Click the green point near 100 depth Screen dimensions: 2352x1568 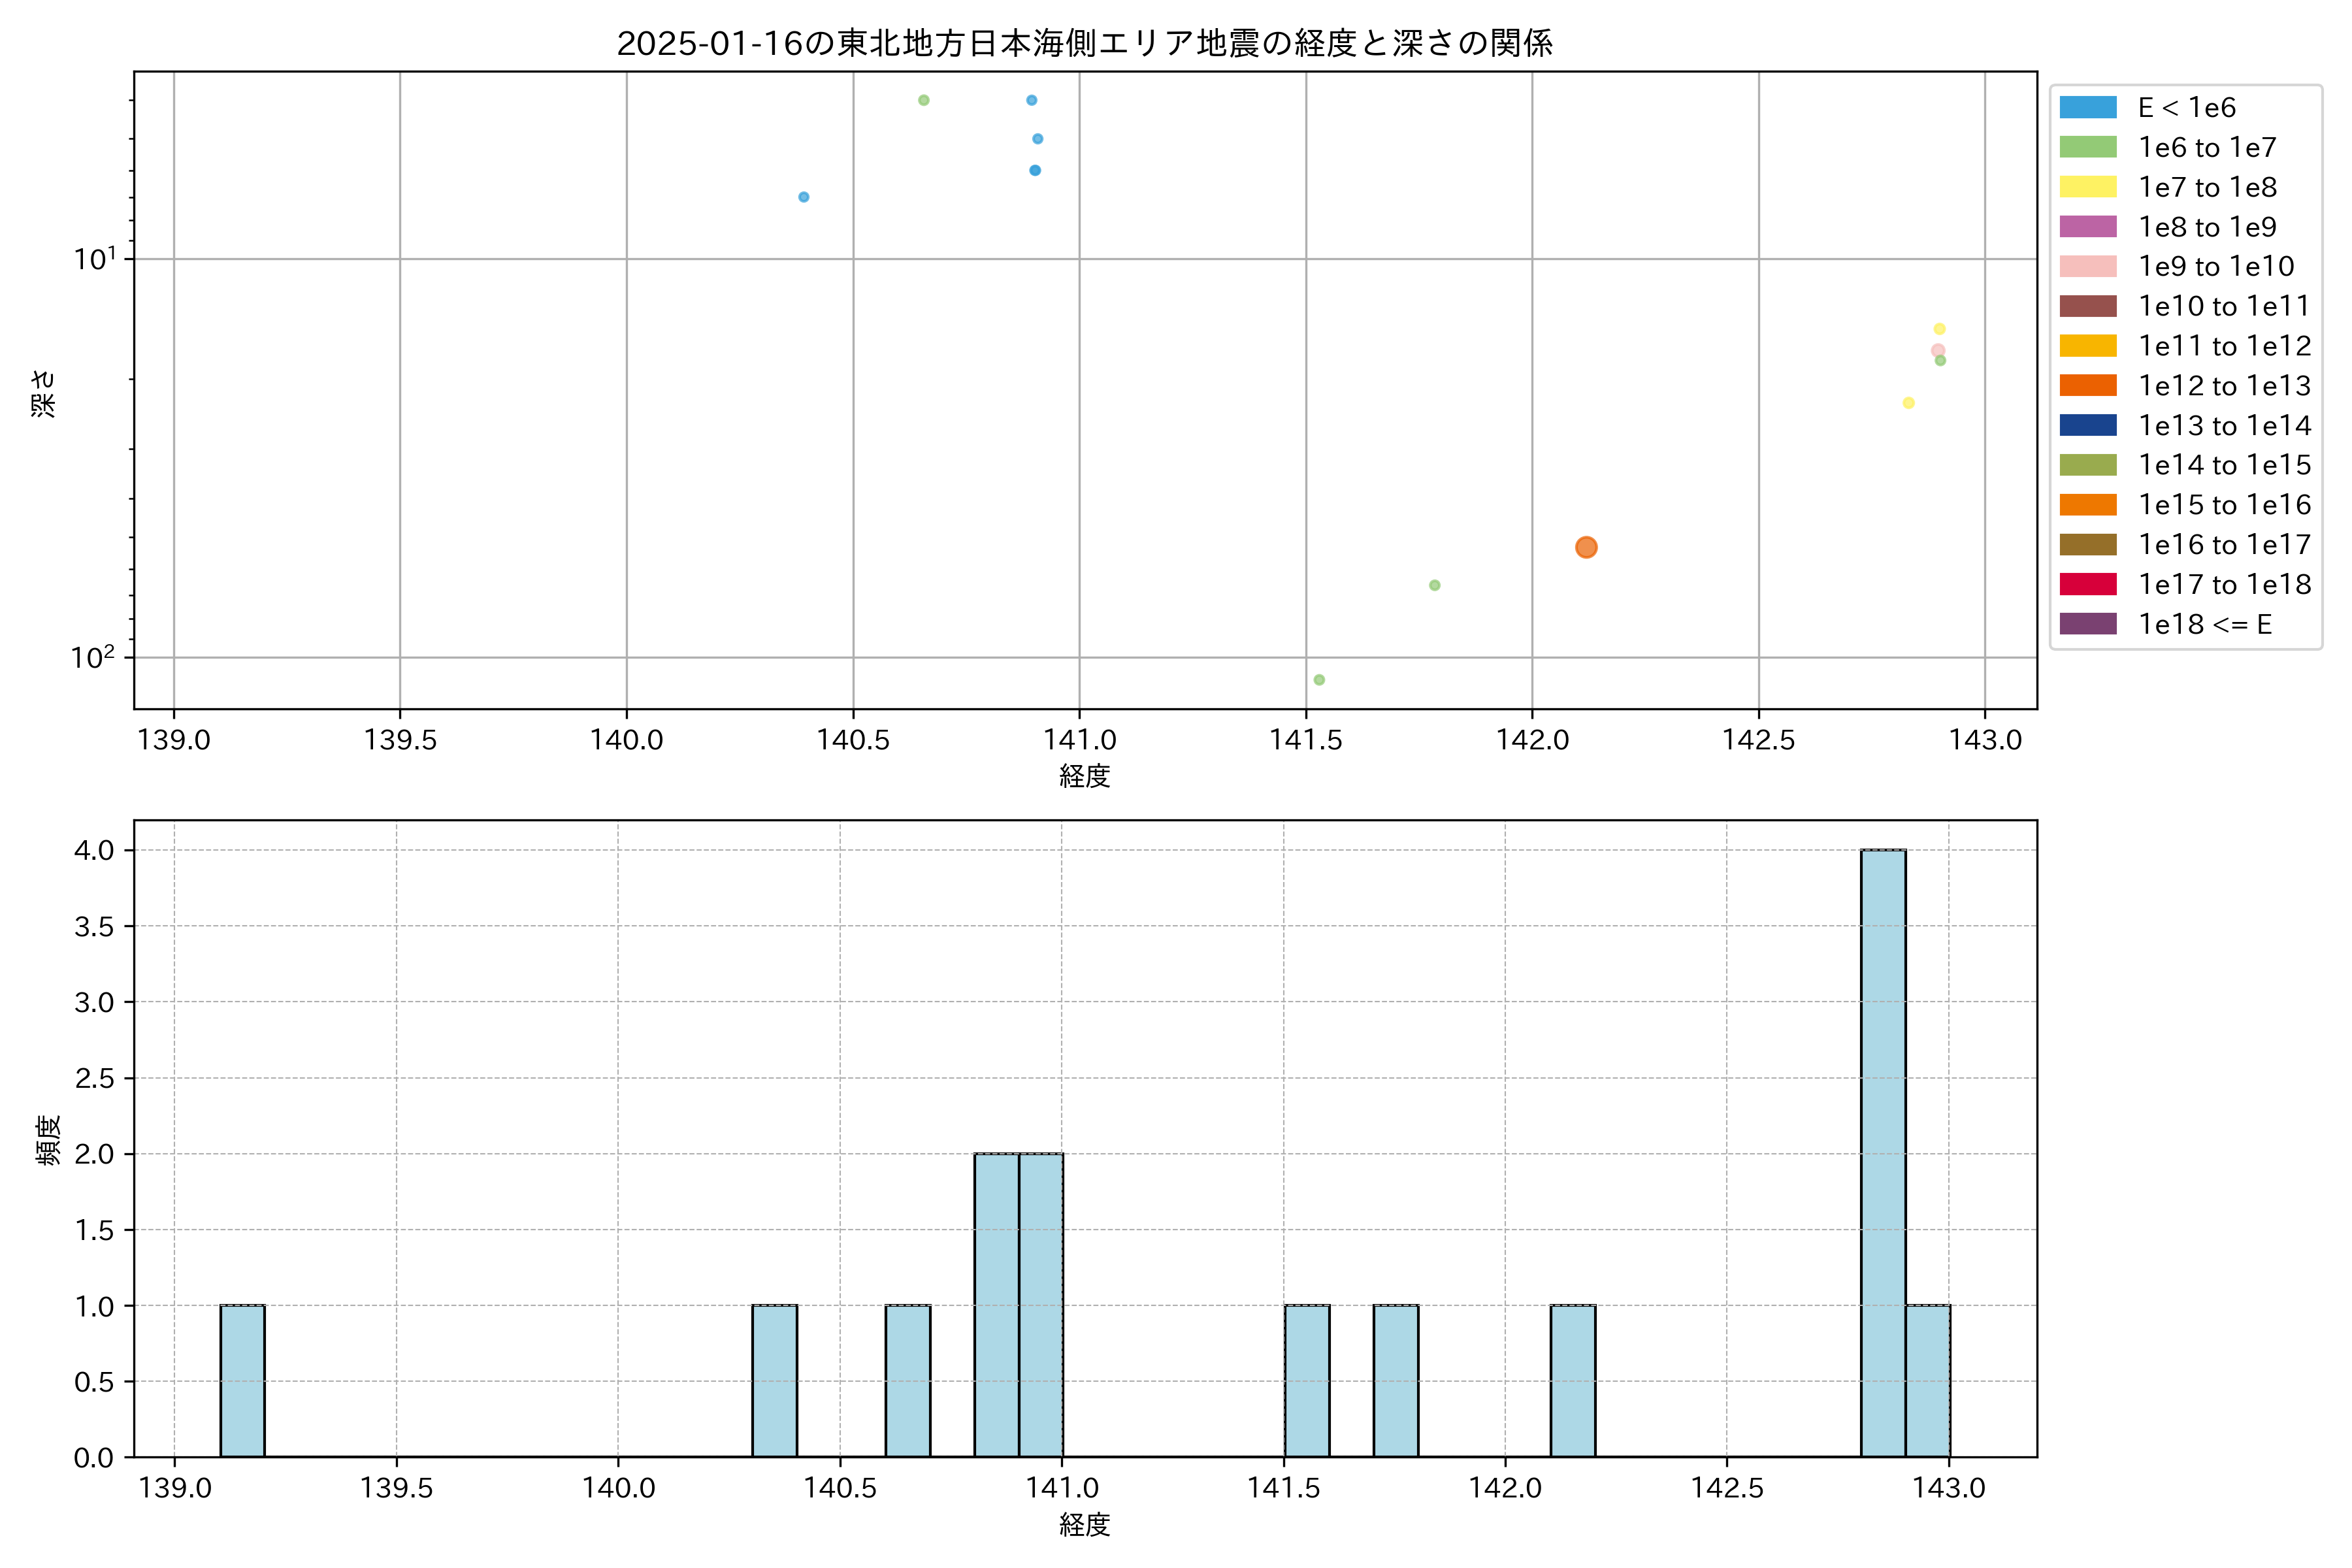click(1319, 680)
